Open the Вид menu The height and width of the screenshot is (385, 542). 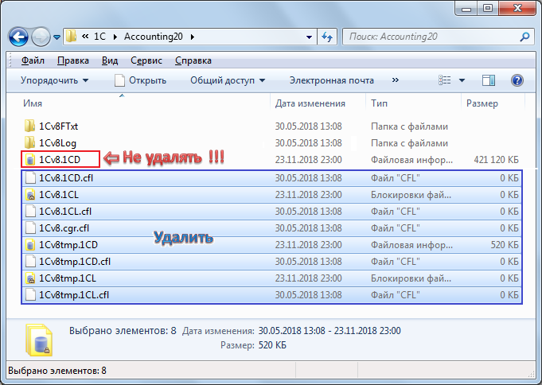(110, 60)
